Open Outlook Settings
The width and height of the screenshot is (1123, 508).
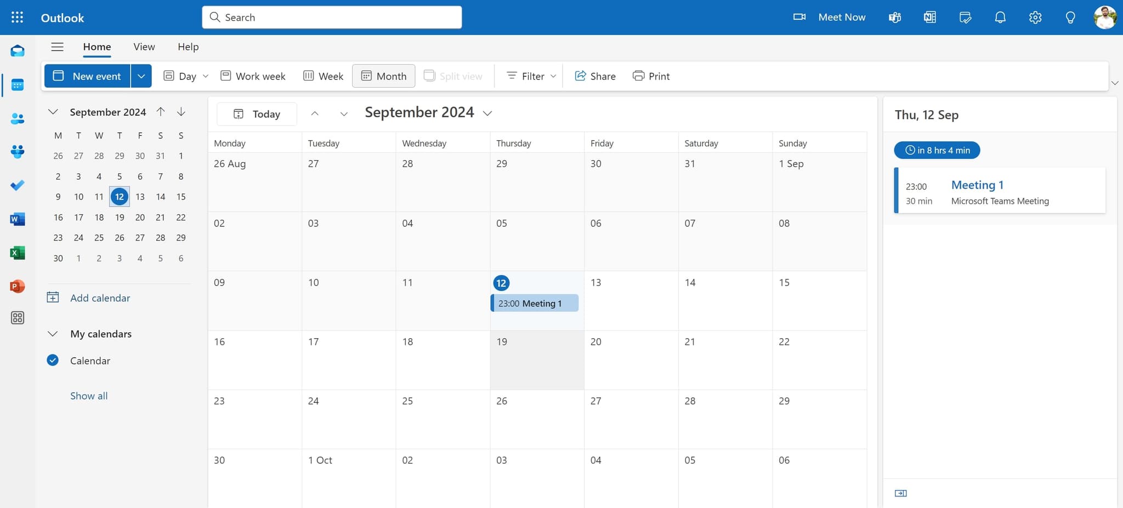[1035, 17]
